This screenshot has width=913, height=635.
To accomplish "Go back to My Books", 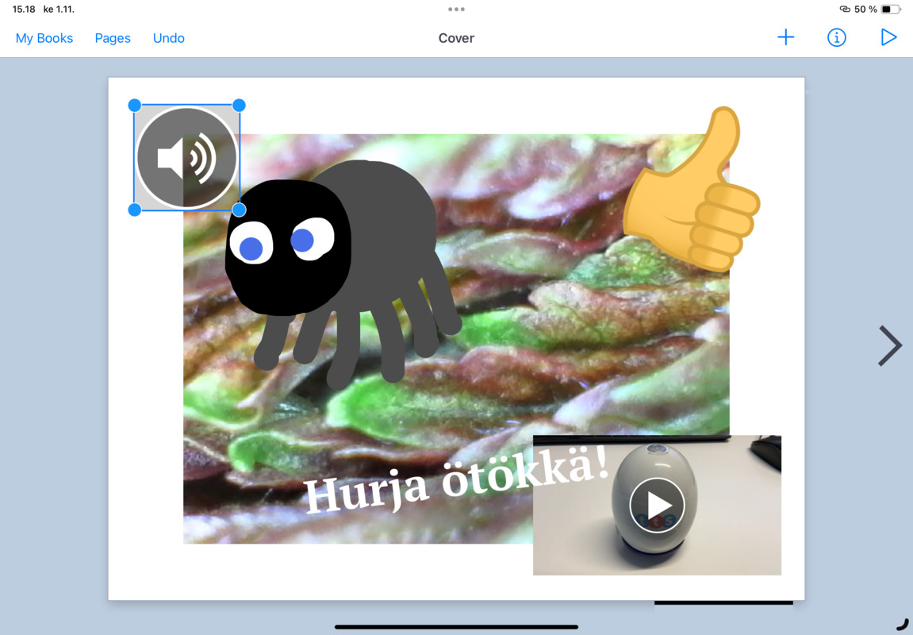I will tap(44, 38).
